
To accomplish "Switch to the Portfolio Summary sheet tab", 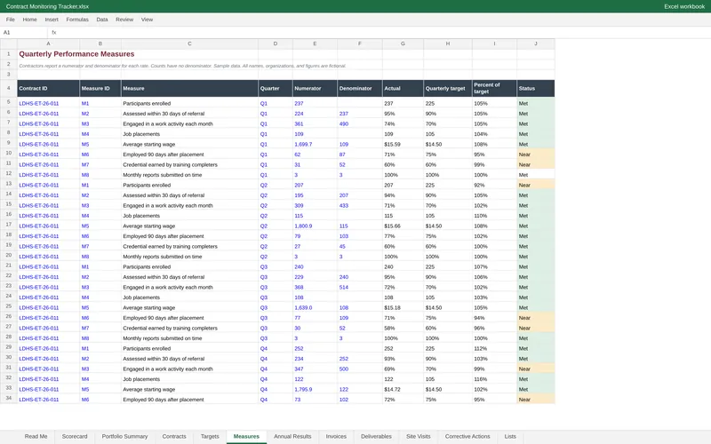I will (124, 436).
